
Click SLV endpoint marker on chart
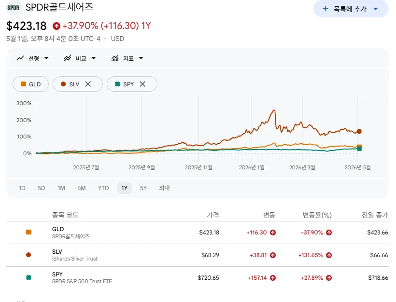359,131
